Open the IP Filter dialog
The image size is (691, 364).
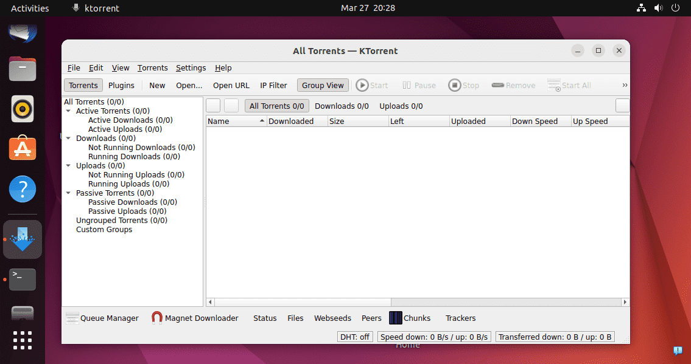pyautogui.click(x=273, y=85)
